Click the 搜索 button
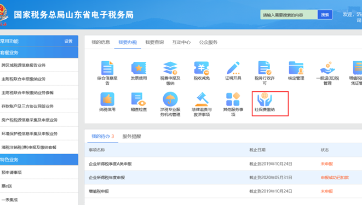This screenshot has width=362, height=205. point(325,15)
